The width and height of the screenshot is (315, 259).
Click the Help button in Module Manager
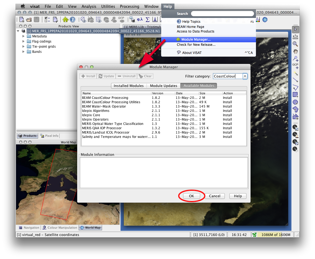(x=238, y=196)
